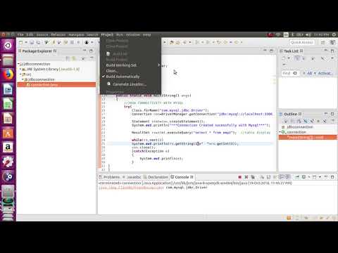Toggle Scroll Lock in Console toolbar
Image resolution: width=338 pixels, height=253 pixels.
pos(268,177)
